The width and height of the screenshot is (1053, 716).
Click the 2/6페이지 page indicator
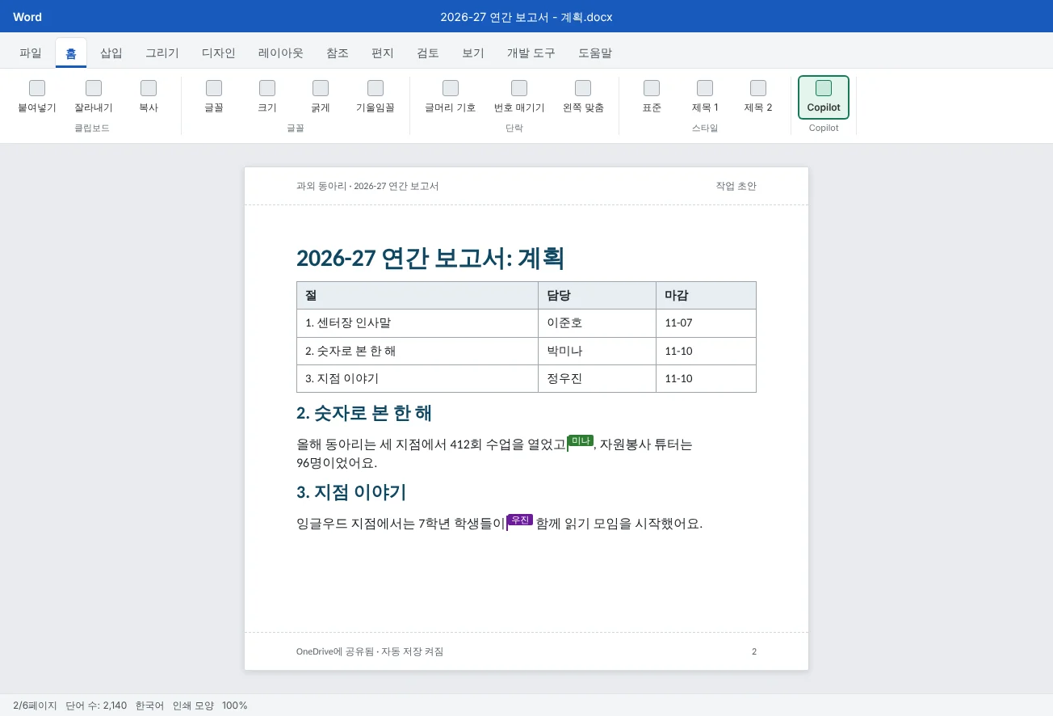[x=35, y=705]
